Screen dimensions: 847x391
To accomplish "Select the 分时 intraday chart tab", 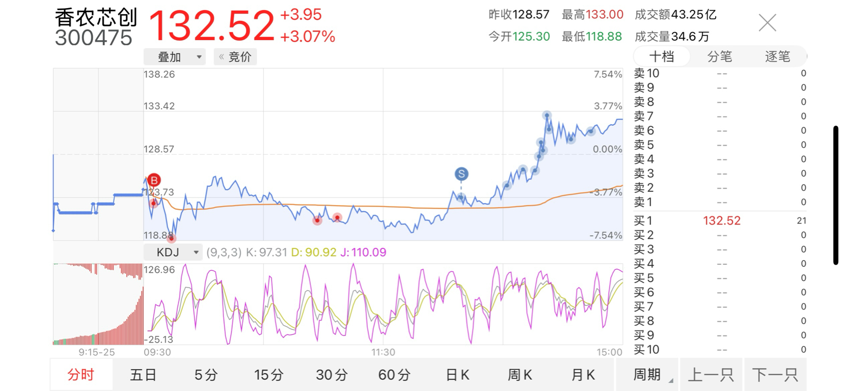I will 81,375.
